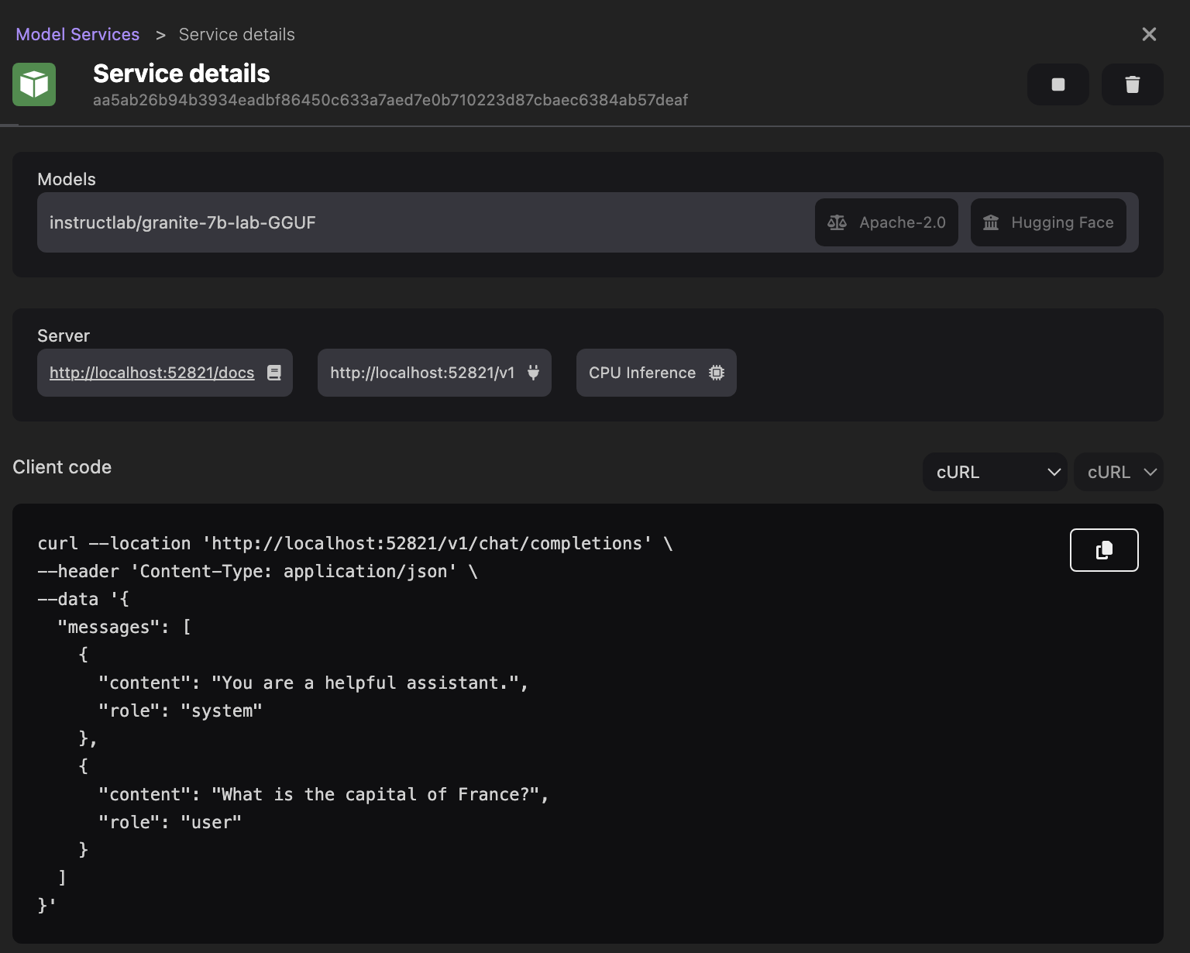1190x953 pixels.
Task: Click the green cube service icon
Action: click(x=34, y=84)
